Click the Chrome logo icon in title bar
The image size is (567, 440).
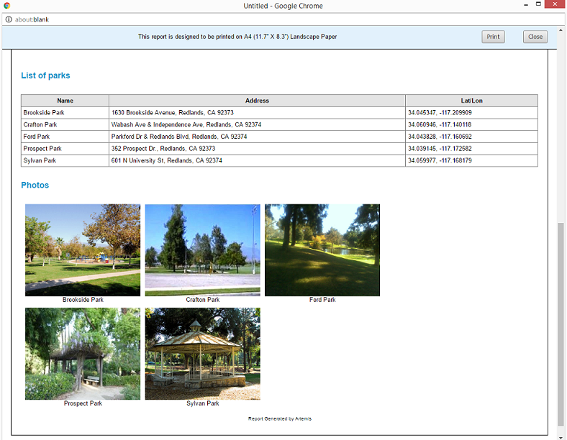click(x=7, y=6)
